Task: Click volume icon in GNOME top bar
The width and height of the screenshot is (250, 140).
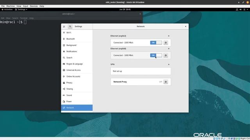Action: (241, 9)
